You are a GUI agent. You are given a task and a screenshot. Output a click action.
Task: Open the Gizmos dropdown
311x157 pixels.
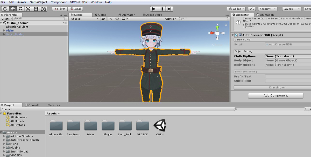point(171,19)
